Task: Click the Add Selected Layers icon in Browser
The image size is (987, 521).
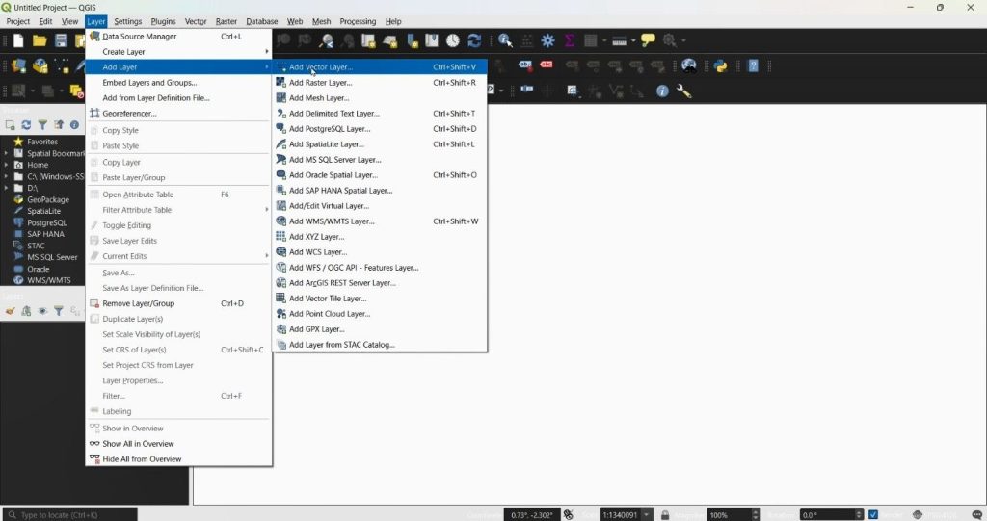Action: point(10,125)
